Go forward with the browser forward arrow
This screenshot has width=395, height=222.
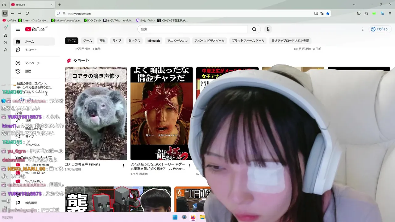(20, 13)
